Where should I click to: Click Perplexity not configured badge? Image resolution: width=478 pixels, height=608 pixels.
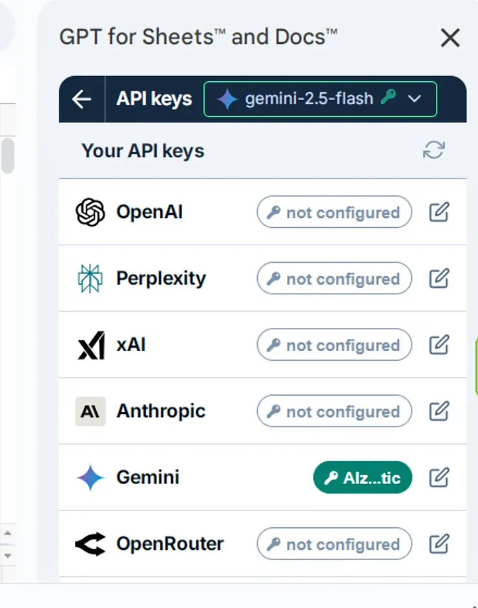coord(334,278)
